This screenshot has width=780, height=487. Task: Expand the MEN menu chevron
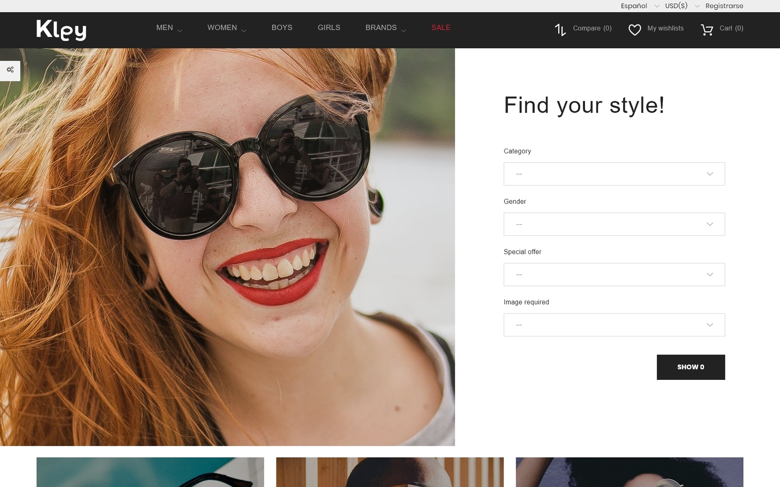coord(180,31)
